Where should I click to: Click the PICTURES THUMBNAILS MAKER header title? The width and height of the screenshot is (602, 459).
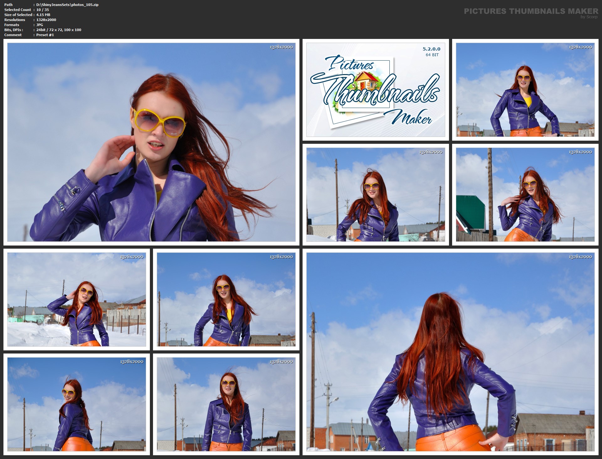point(531,11)
